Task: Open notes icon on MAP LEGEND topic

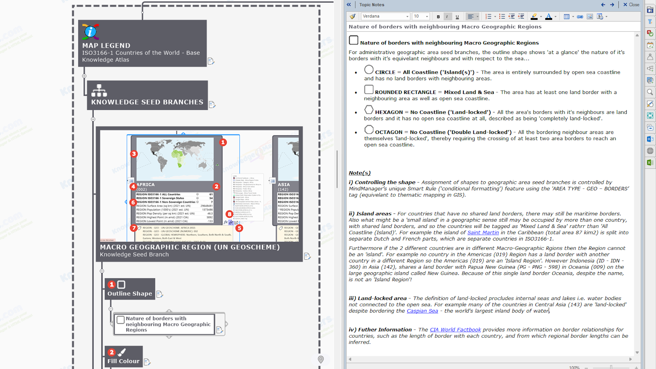Action: point(211,61)
